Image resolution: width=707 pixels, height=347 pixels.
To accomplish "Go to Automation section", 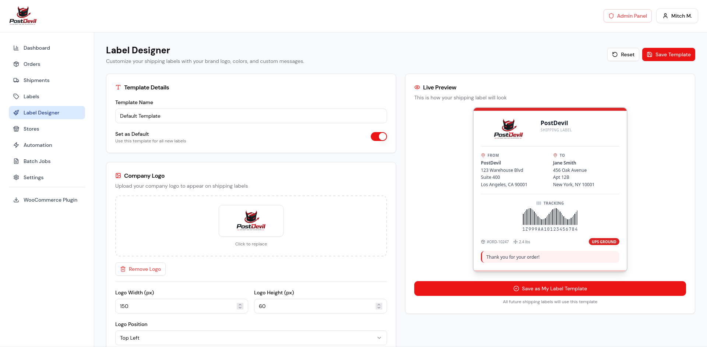I will (47, 145).
